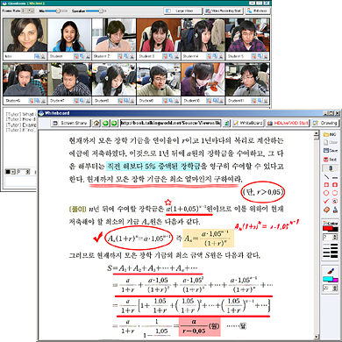Open the Frame Rate dropdown
Viewport: 342px width, 342px height.
tap(28, 11)
